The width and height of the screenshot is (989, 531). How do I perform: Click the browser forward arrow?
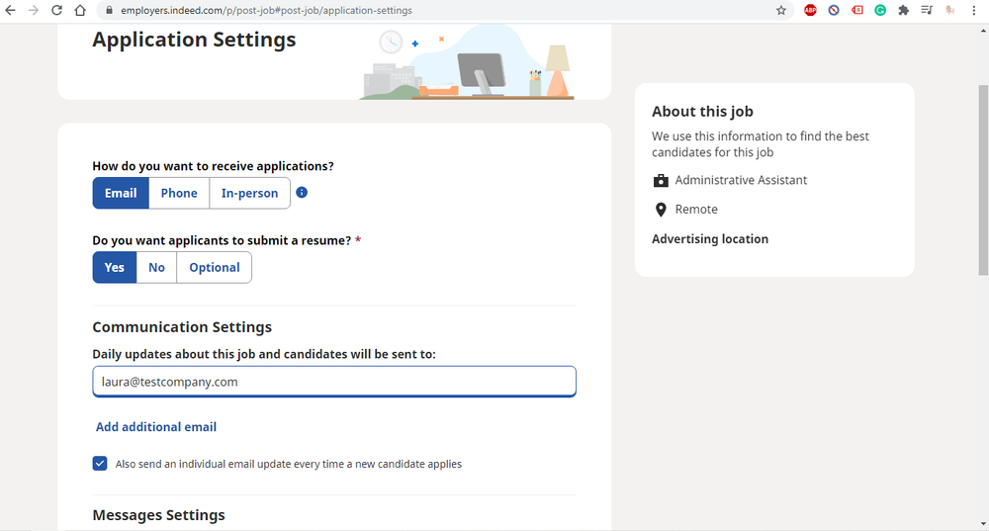pos(34,10)
